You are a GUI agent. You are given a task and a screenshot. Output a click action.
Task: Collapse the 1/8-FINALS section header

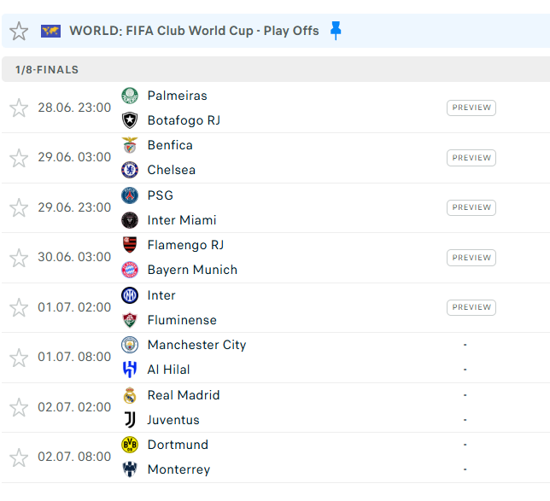(276, 69)
